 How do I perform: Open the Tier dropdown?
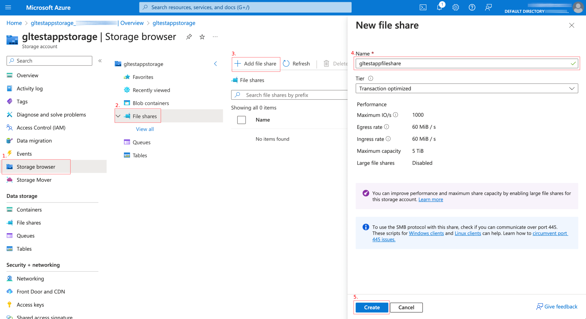pos(467,88)
